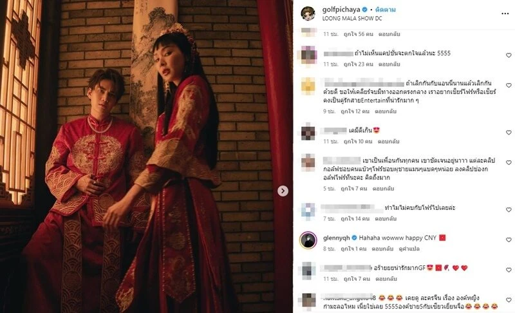Image resolution: width=515 pixels, height=313 pixels.
Task: Open golfpichaya username link
Action: (x=341, y=10)
